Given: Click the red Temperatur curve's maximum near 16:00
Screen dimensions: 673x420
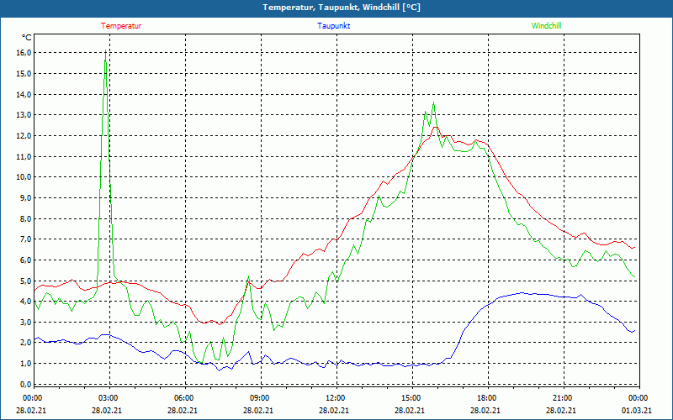Looking at the screenshot, I should tap(435, 127).
